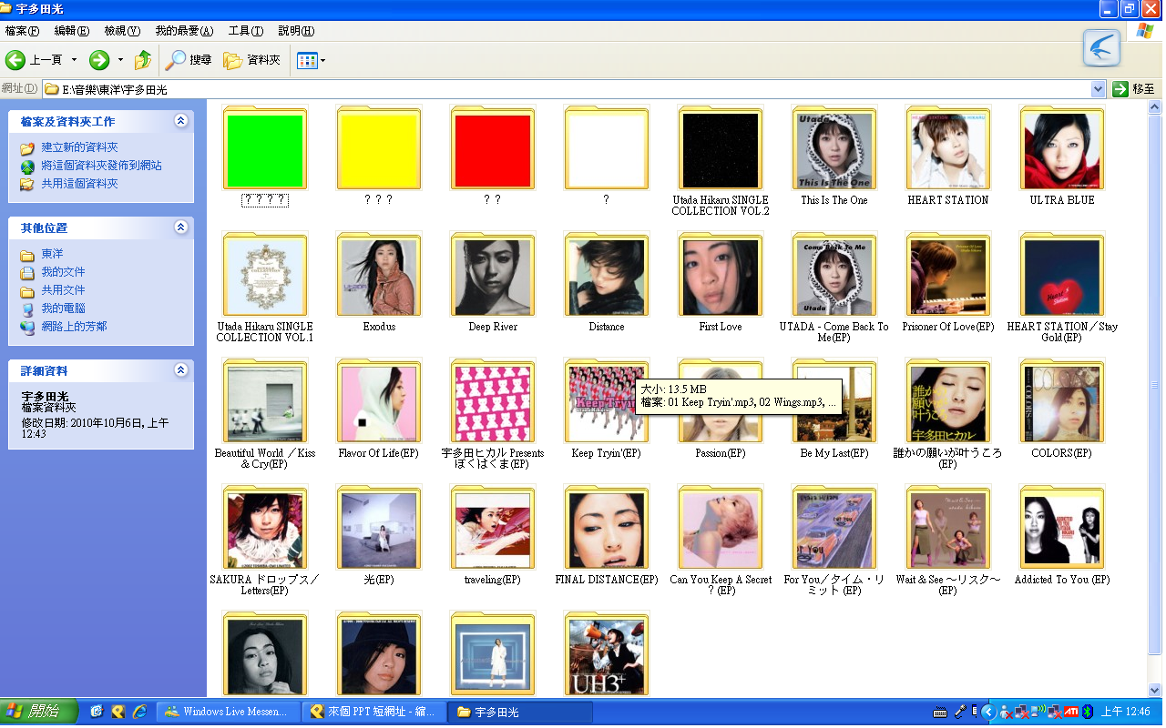Open 我的文件 in Other Places
This screenshot has width=1166, height=728.
[63, 272]
